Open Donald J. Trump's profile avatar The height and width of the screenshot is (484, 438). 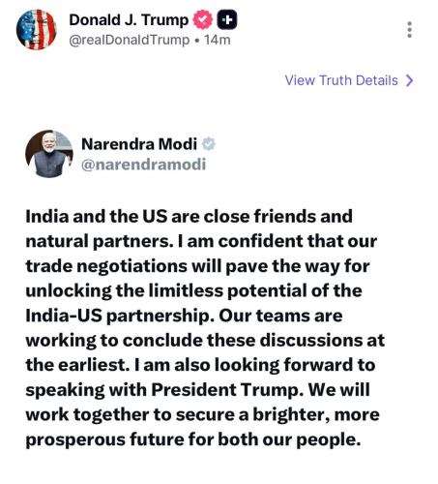(x=37, y=30)
